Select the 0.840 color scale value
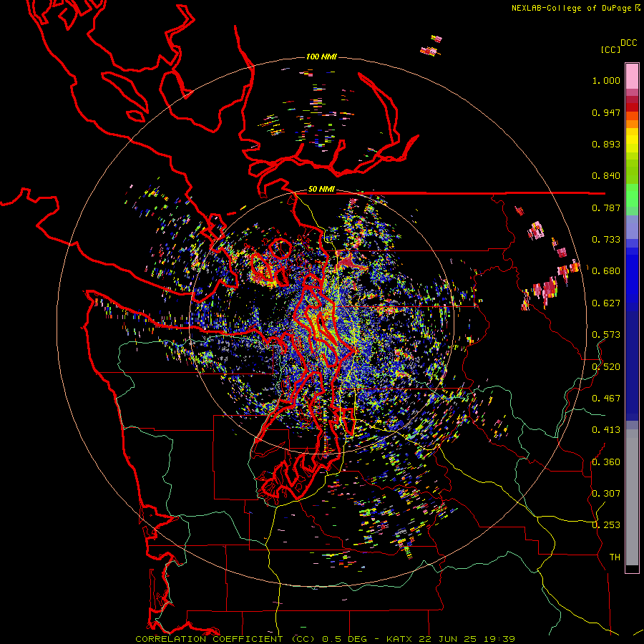The width and height of the screenshot is (644, 644). (x=606, y=176)
